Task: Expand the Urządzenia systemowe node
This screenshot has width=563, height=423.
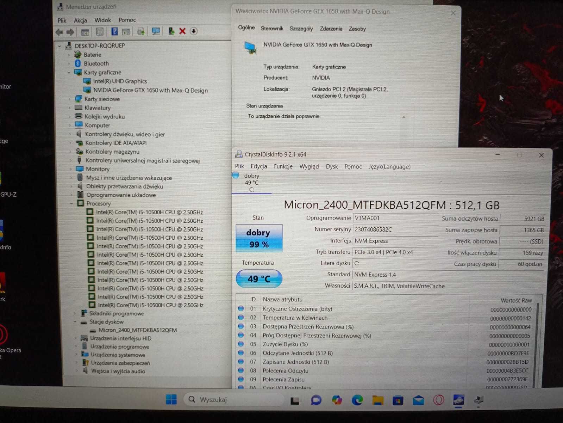Action: tap(76, 354)
